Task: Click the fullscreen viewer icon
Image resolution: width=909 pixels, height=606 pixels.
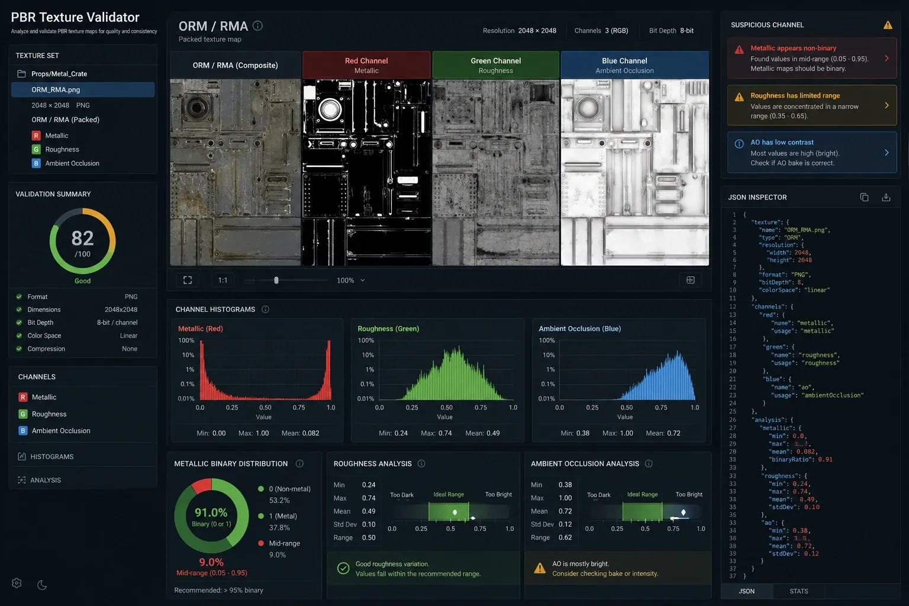Action: [x=188, y=280]
